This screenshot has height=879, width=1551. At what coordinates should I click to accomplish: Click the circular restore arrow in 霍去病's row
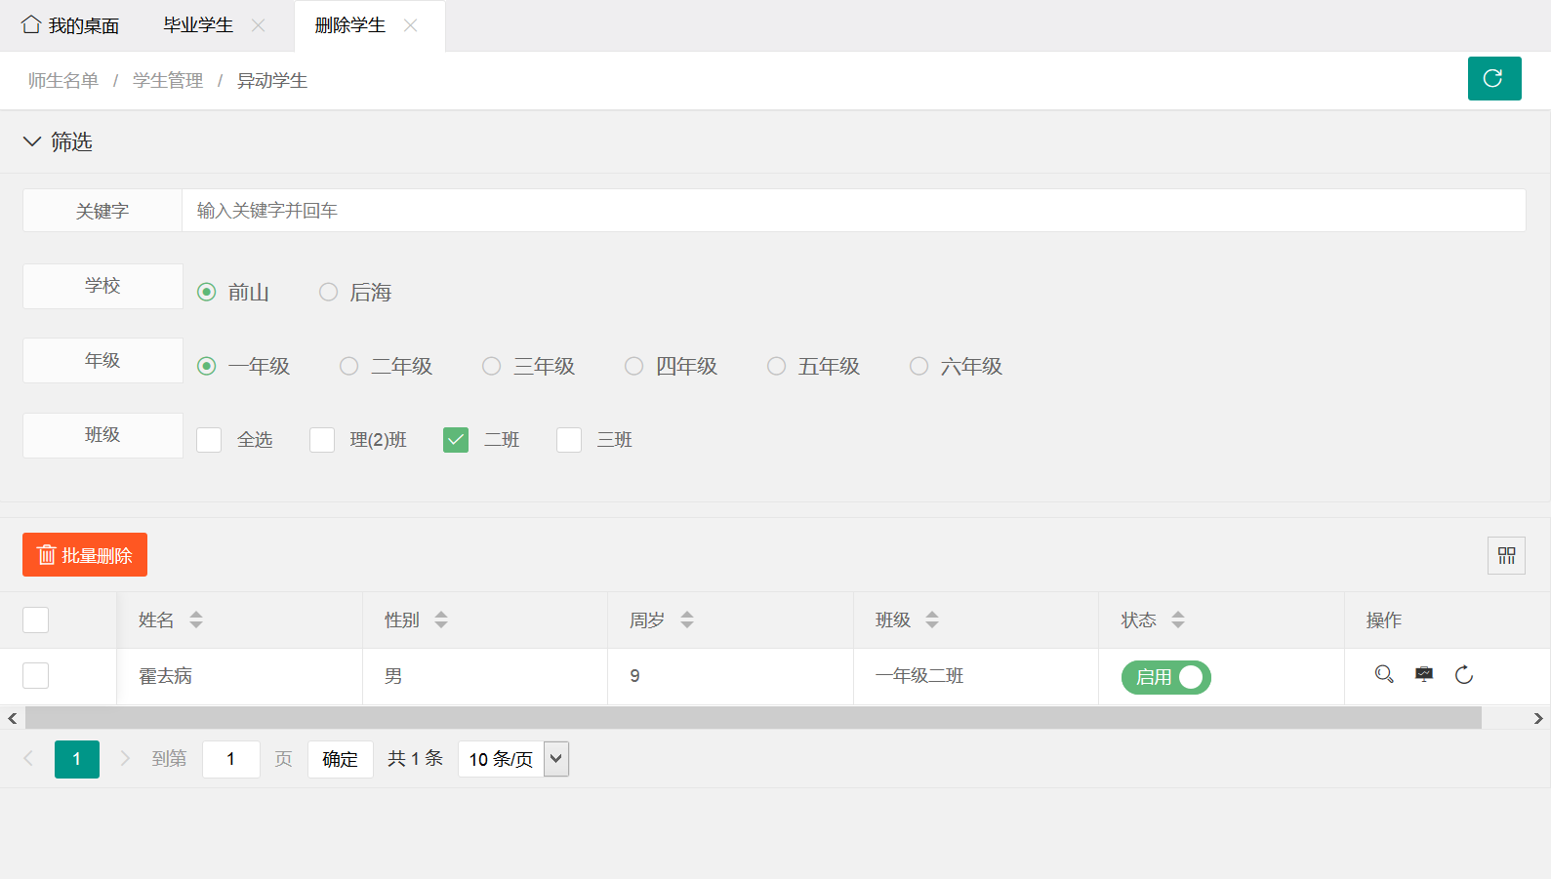[x=1464, y=675]
